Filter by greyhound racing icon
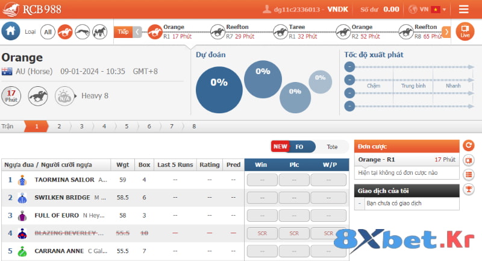482x261 pixels. [x=83, y=32]
